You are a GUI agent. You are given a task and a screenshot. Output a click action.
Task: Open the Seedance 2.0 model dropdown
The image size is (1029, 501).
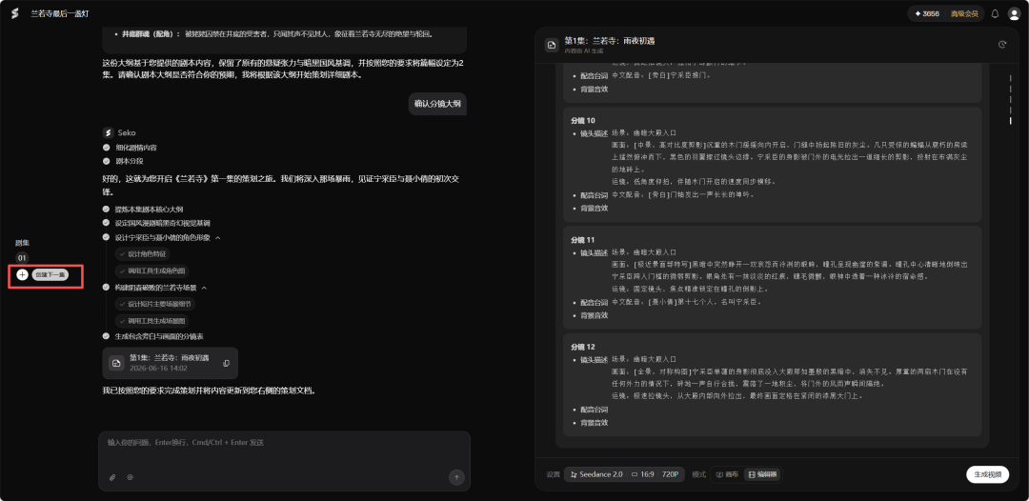tap(596, 474)
